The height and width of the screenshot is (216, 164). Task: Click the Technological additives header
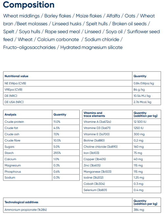pyautogui.click(x=21, y=202)
